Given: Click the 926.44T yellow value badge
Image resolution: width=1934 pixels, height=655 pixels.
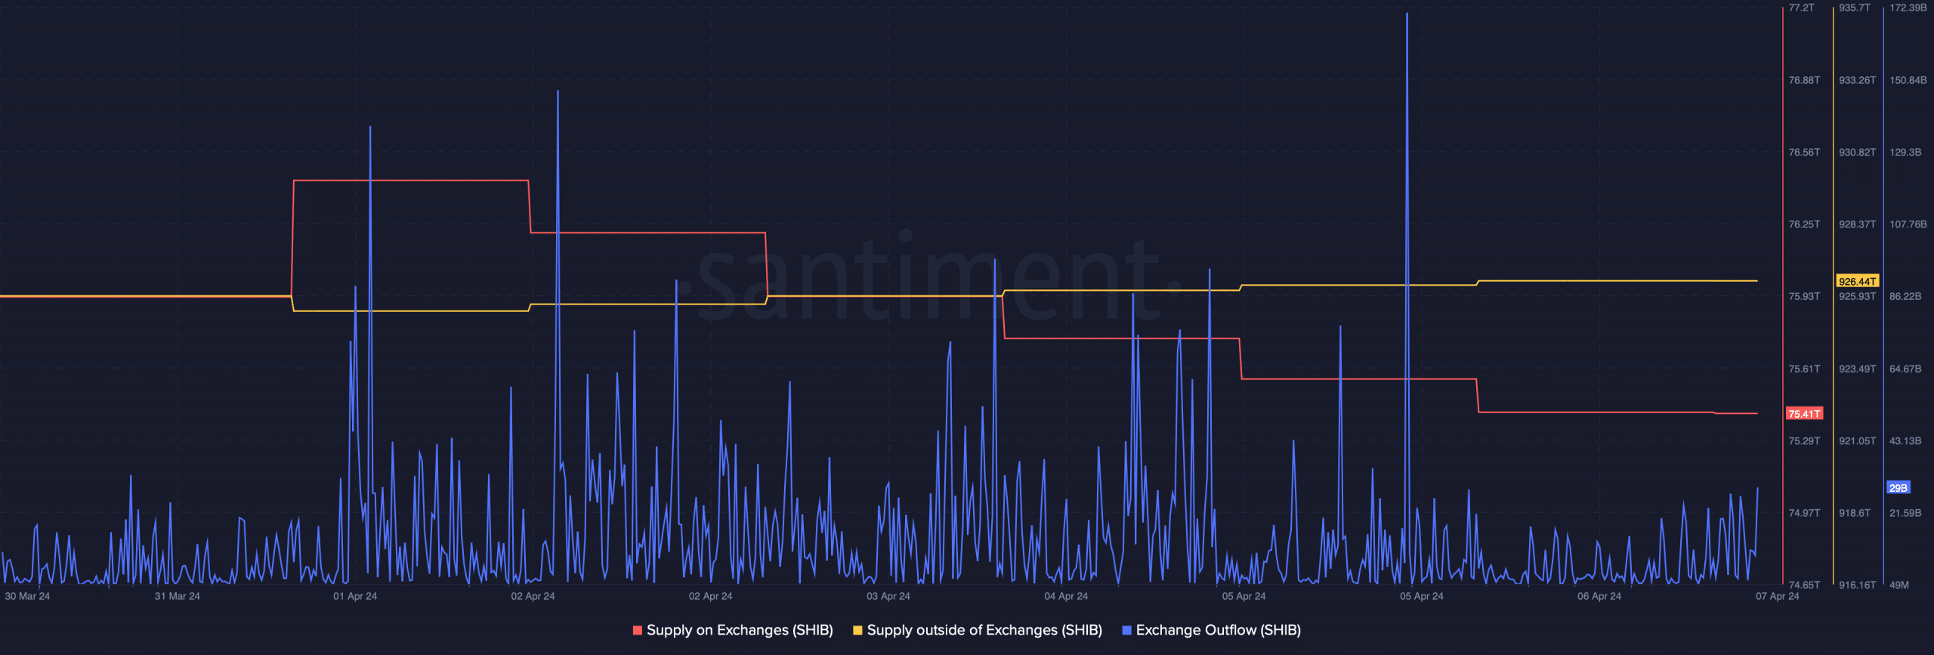Looking at the screenshot, I should [1857, 281].
